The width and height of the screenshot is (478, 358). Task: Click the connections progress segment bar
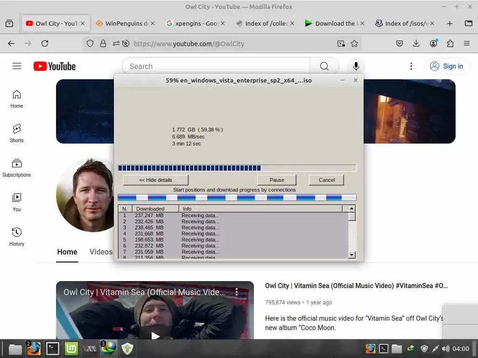(x=237, y=198)
